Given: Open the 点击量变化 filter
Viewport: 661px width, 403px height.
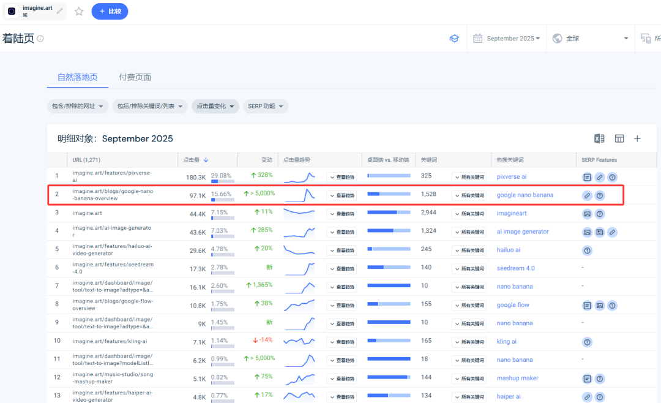Looking at the screenshot, I should pyautogui.click(x=215, y=107).
